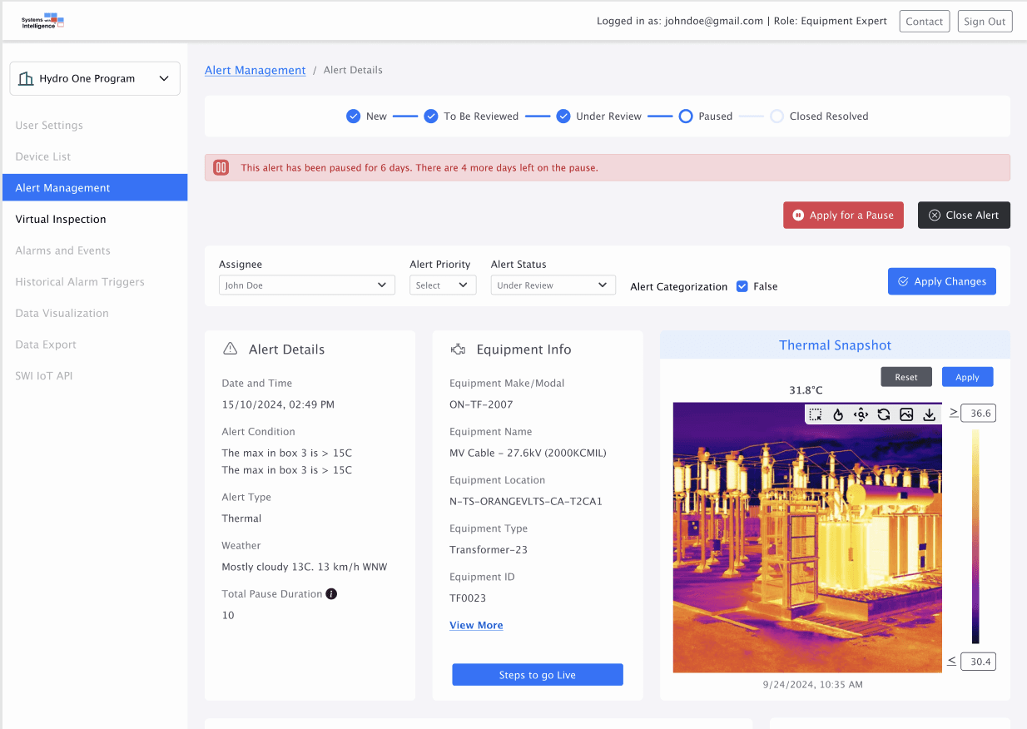Click the Under Review step checkmark
The image size is (1027, 729).
pos(563,117)
